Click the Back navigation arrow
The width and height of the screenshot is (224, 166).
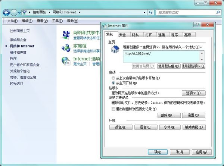(6, 13)
